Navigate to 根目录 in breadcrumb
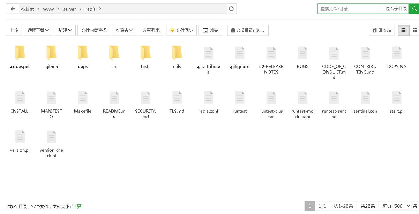419x214 pixels. (28, 9)
